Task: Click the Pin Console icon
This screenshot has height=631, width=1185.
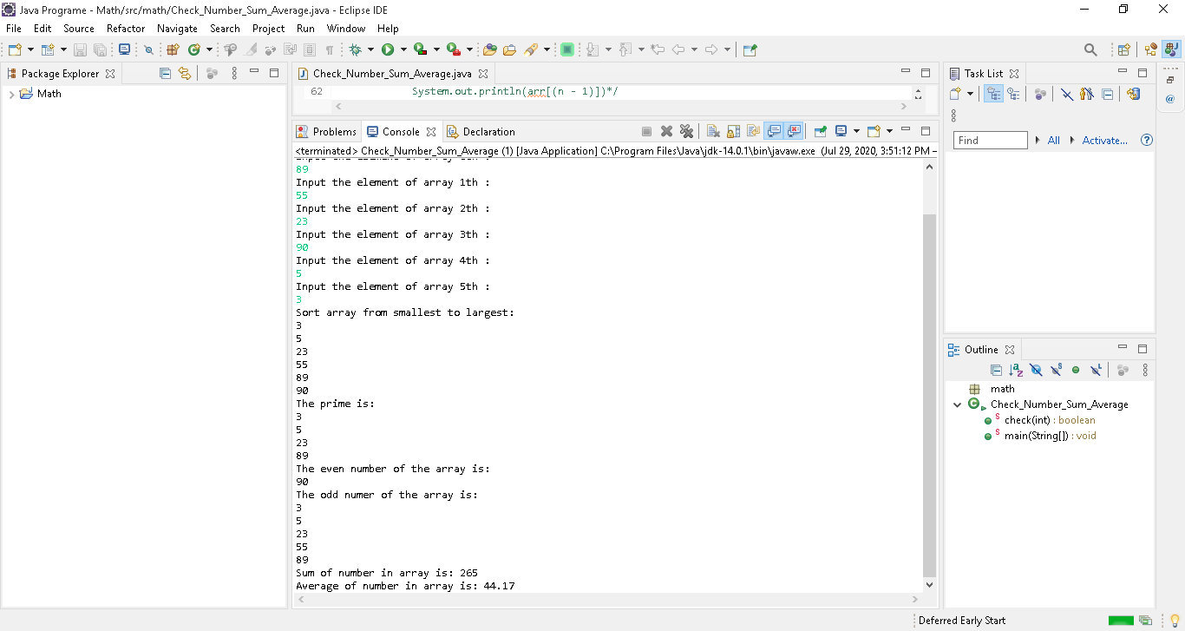Action: pyautogui.click(x=820, y=131)
